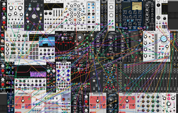The width and height of the screenshot is (178, 113).
Task: Turn red knob on Sequential Switch 8 to 1
Action: (x=64, y=99)
